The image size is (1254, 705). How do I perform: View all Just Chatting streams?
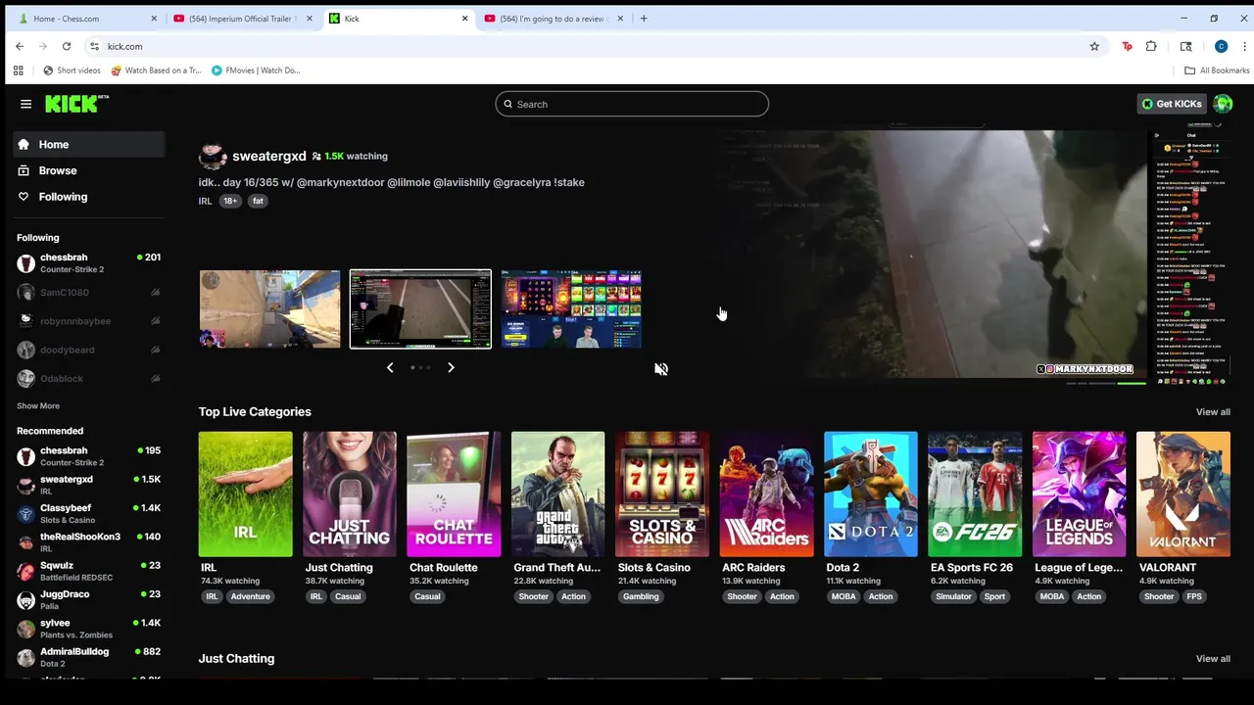coord(1213,659)
